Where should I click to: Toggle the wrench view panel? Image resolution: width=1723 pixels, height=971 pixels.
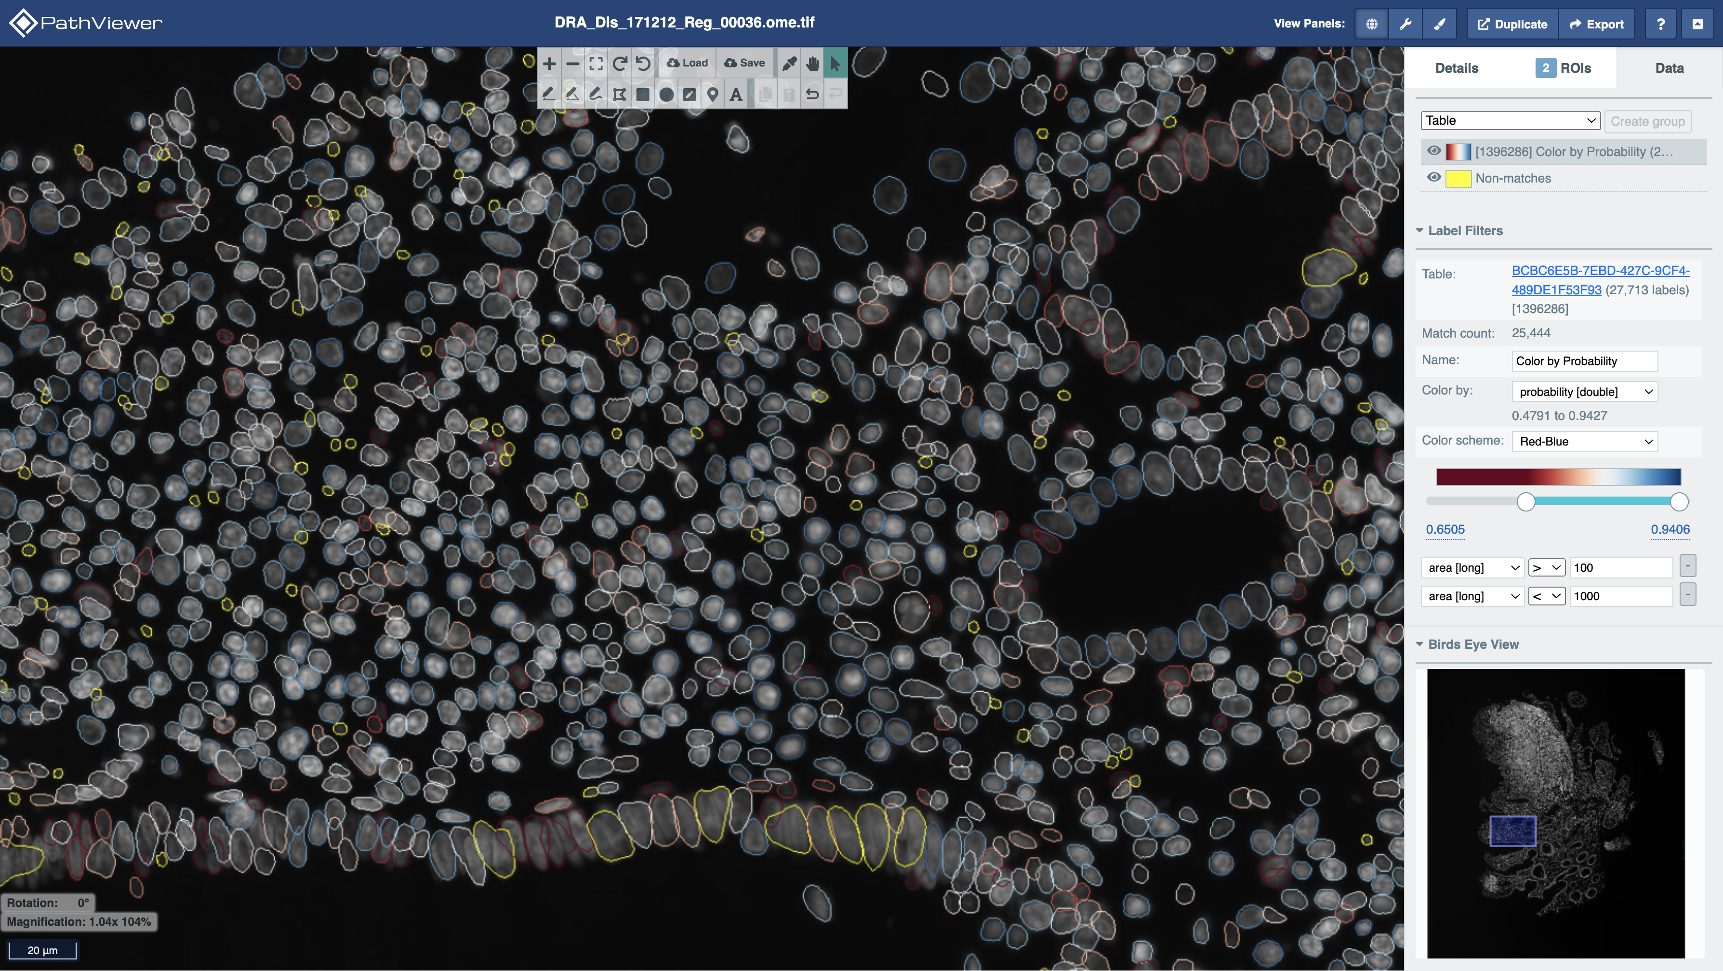pyautogui.click(x=1406, y=24)
